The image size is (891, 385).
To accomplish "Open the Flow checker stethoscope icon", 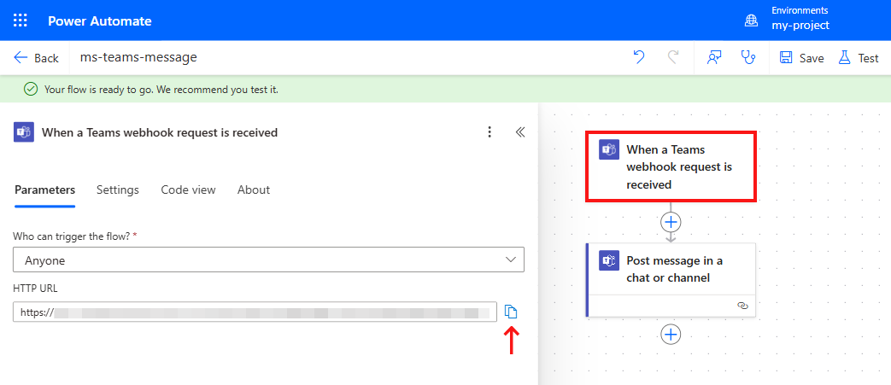I will point(749,57).
